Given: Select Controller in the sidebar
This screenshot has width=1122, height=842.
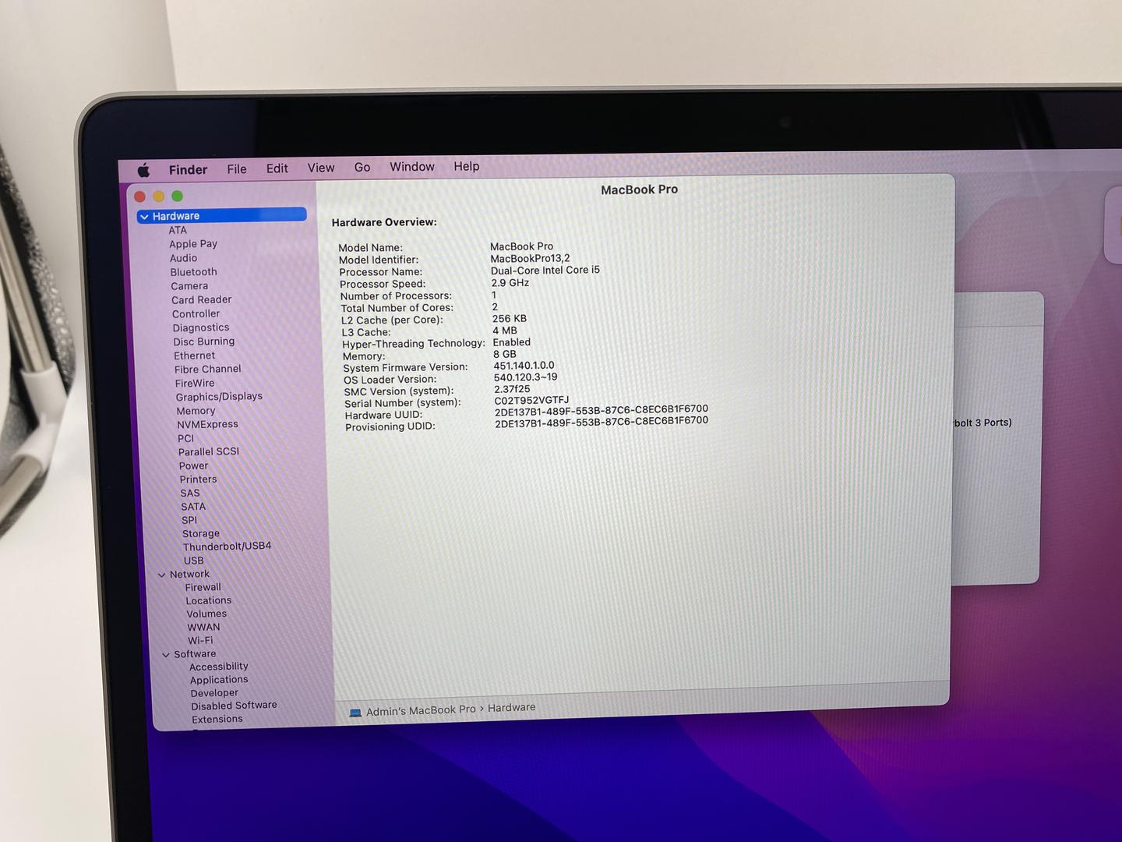Looking at the screenshot, I should [196, 314].
